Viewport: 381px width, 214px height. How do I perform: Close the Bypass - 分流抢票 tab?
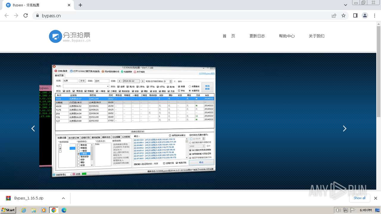[69, 5]
